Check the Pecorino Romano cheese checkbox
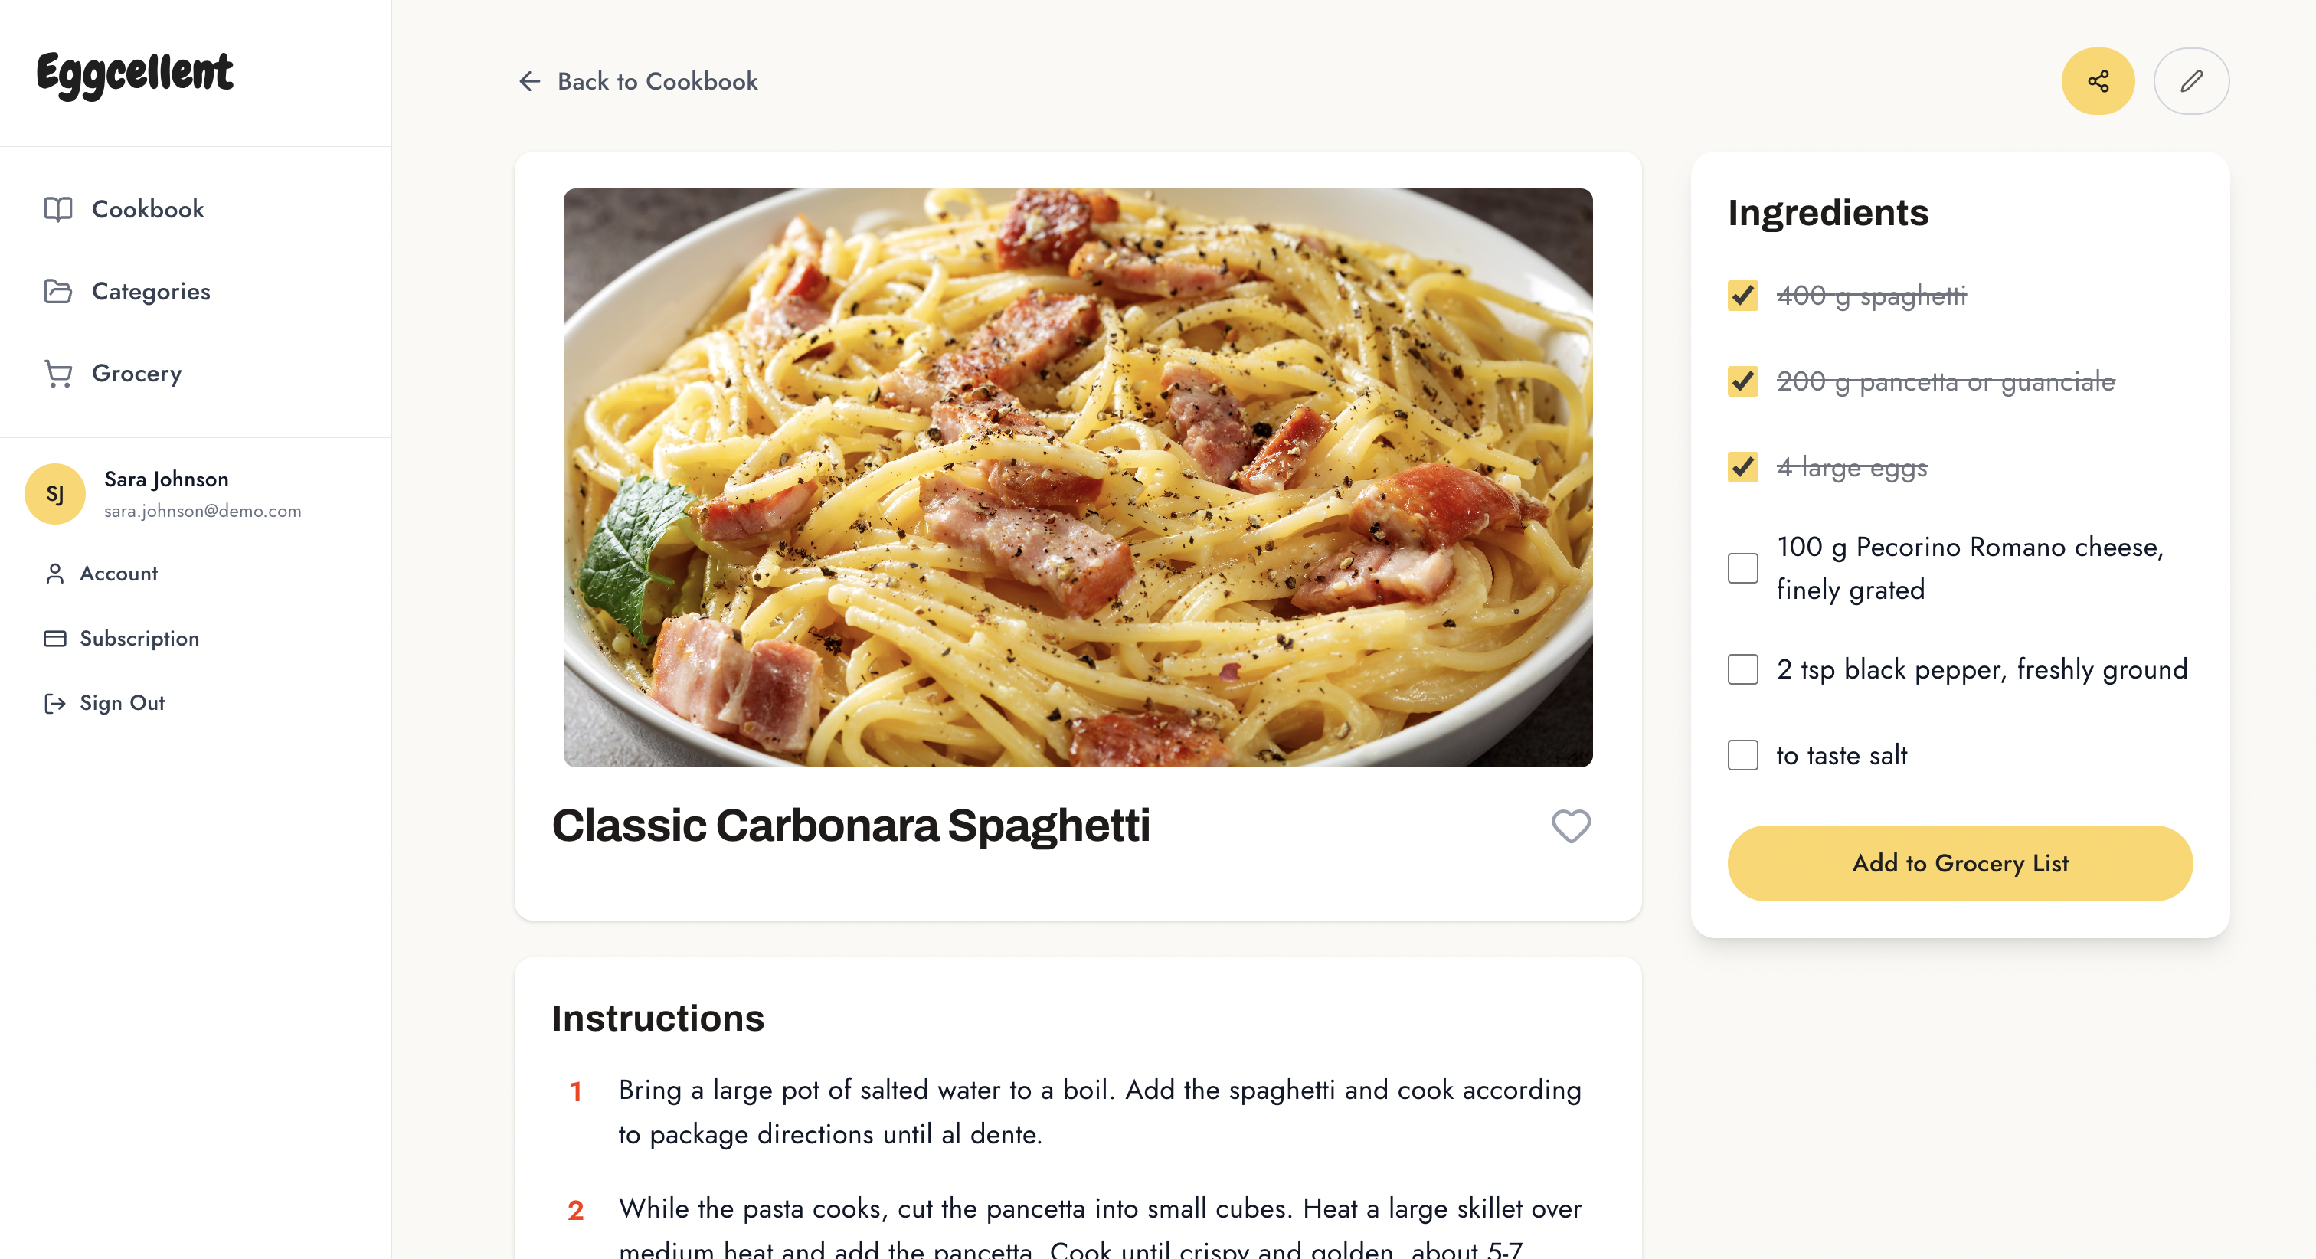Image resolution: width=2316 pixels, height=1259 pixels. coord(1742,568)
